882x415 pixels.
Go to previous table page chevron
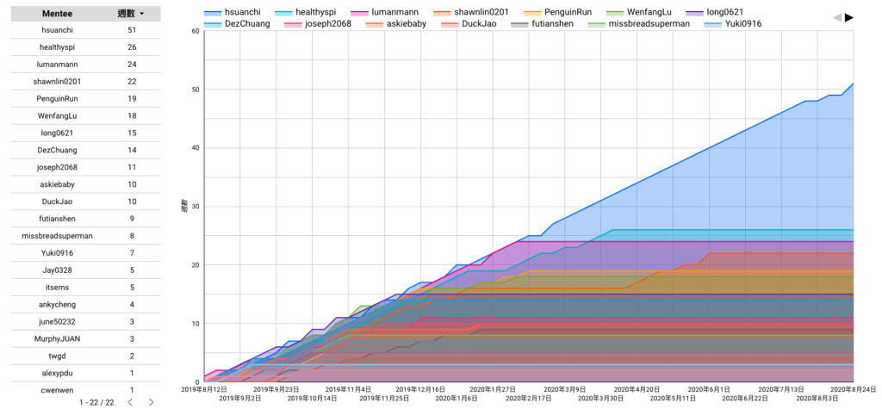130,402
